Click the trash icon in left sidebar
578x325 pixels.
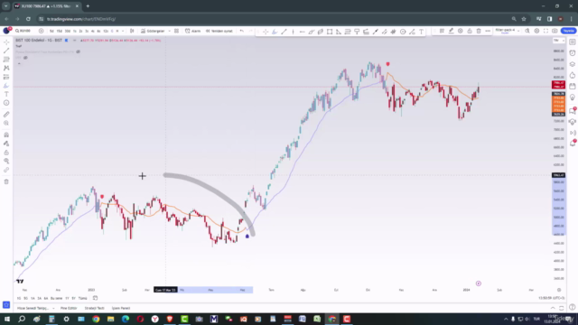coord(6,181)
